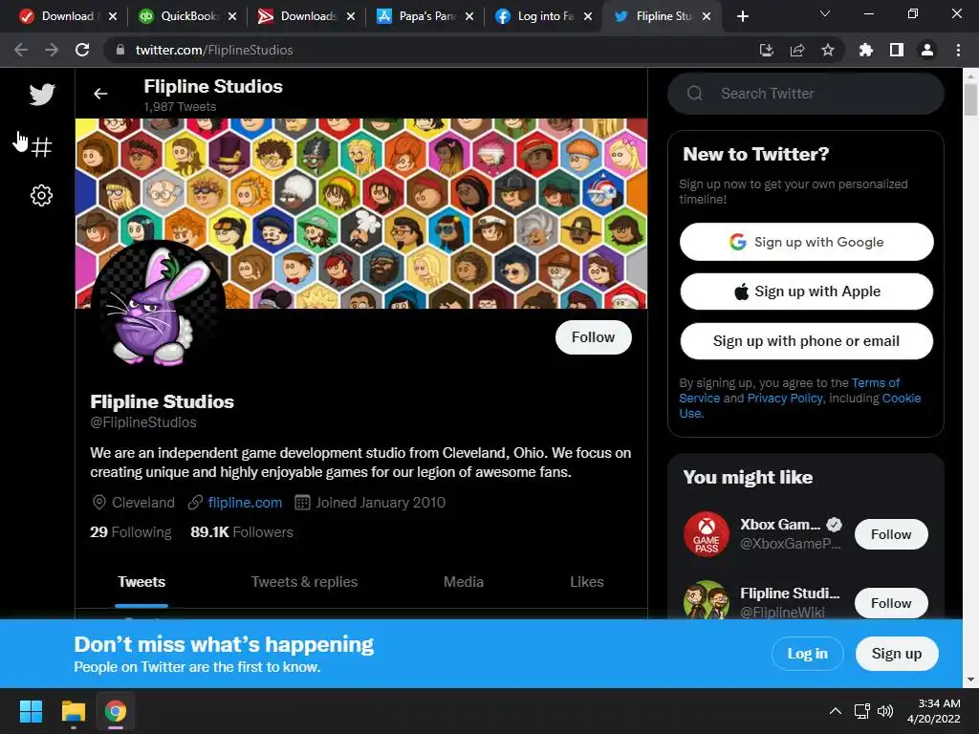This screenshot has width=979, height=734.
Task: Open the Cookie Use link
Action: point(901,399)
